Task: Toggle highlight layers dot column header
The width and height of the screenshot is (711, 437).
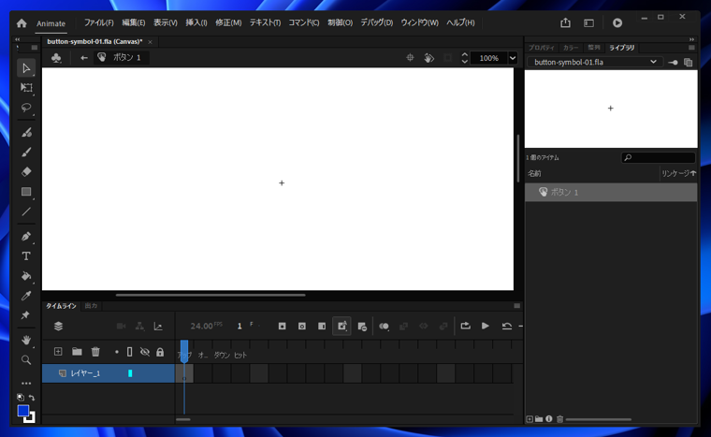Action: 117,352
